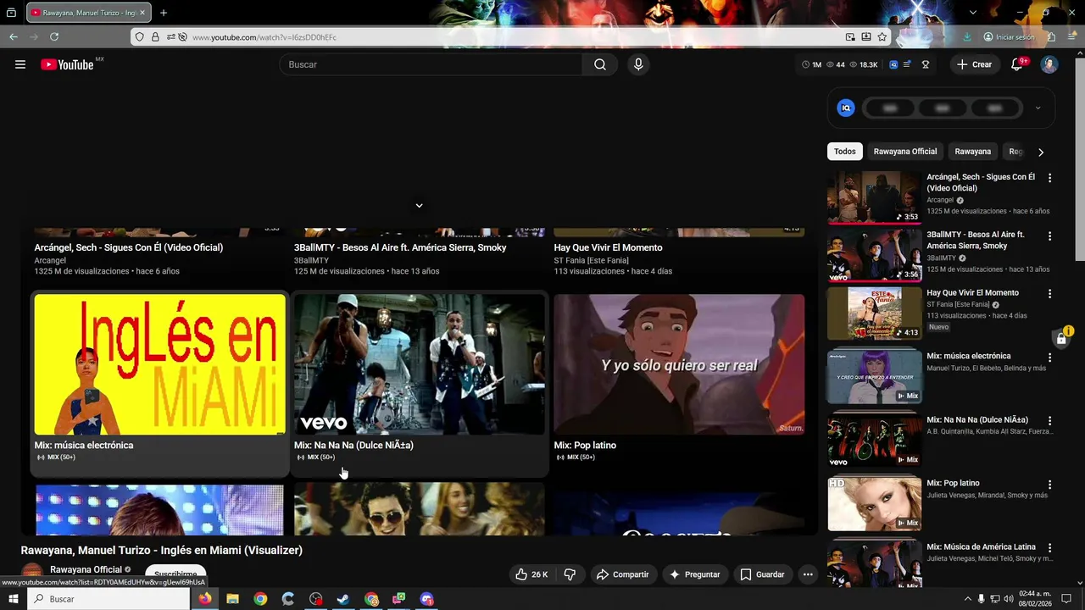Open the more actions three-dot menu below the video

coord(808,574)
